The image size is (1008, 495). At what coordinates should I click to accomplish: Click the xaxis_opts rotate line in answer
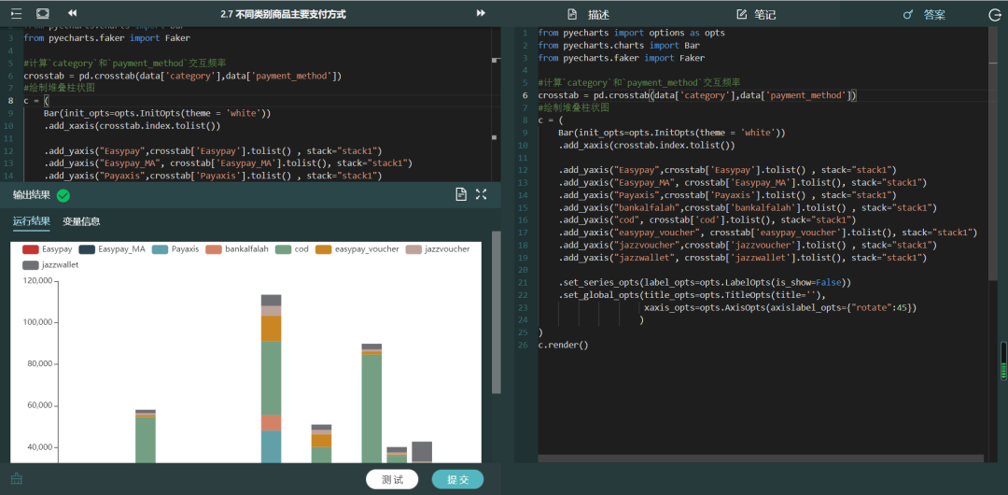780,307
